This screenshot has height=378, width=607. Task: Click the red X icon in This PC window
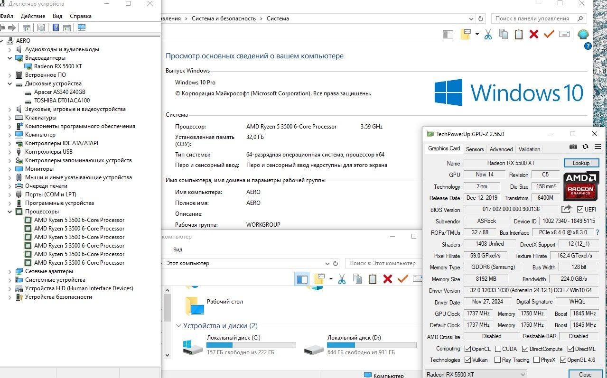point(388,279)
